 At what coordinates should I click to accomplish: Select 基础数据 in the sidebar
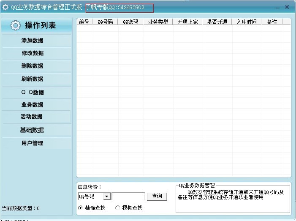pos(36,130)
